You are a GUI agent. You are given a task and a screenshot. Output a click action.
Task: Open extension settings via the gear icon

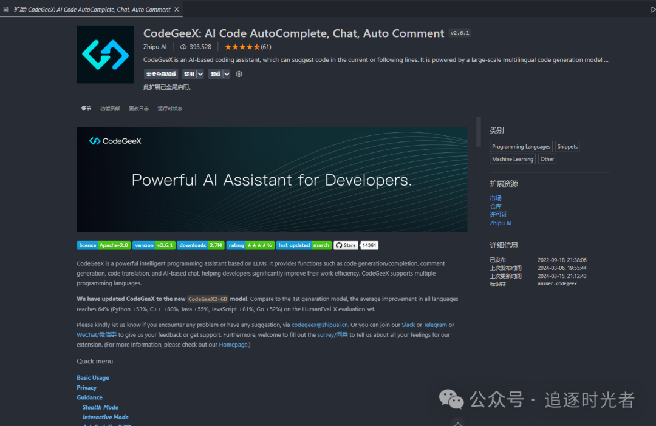[x=239, y=74]
